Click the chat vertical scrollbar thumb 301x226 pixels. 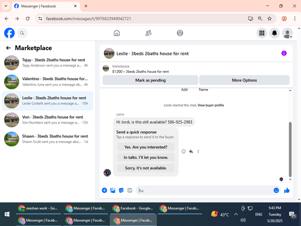tap(290, 149)
